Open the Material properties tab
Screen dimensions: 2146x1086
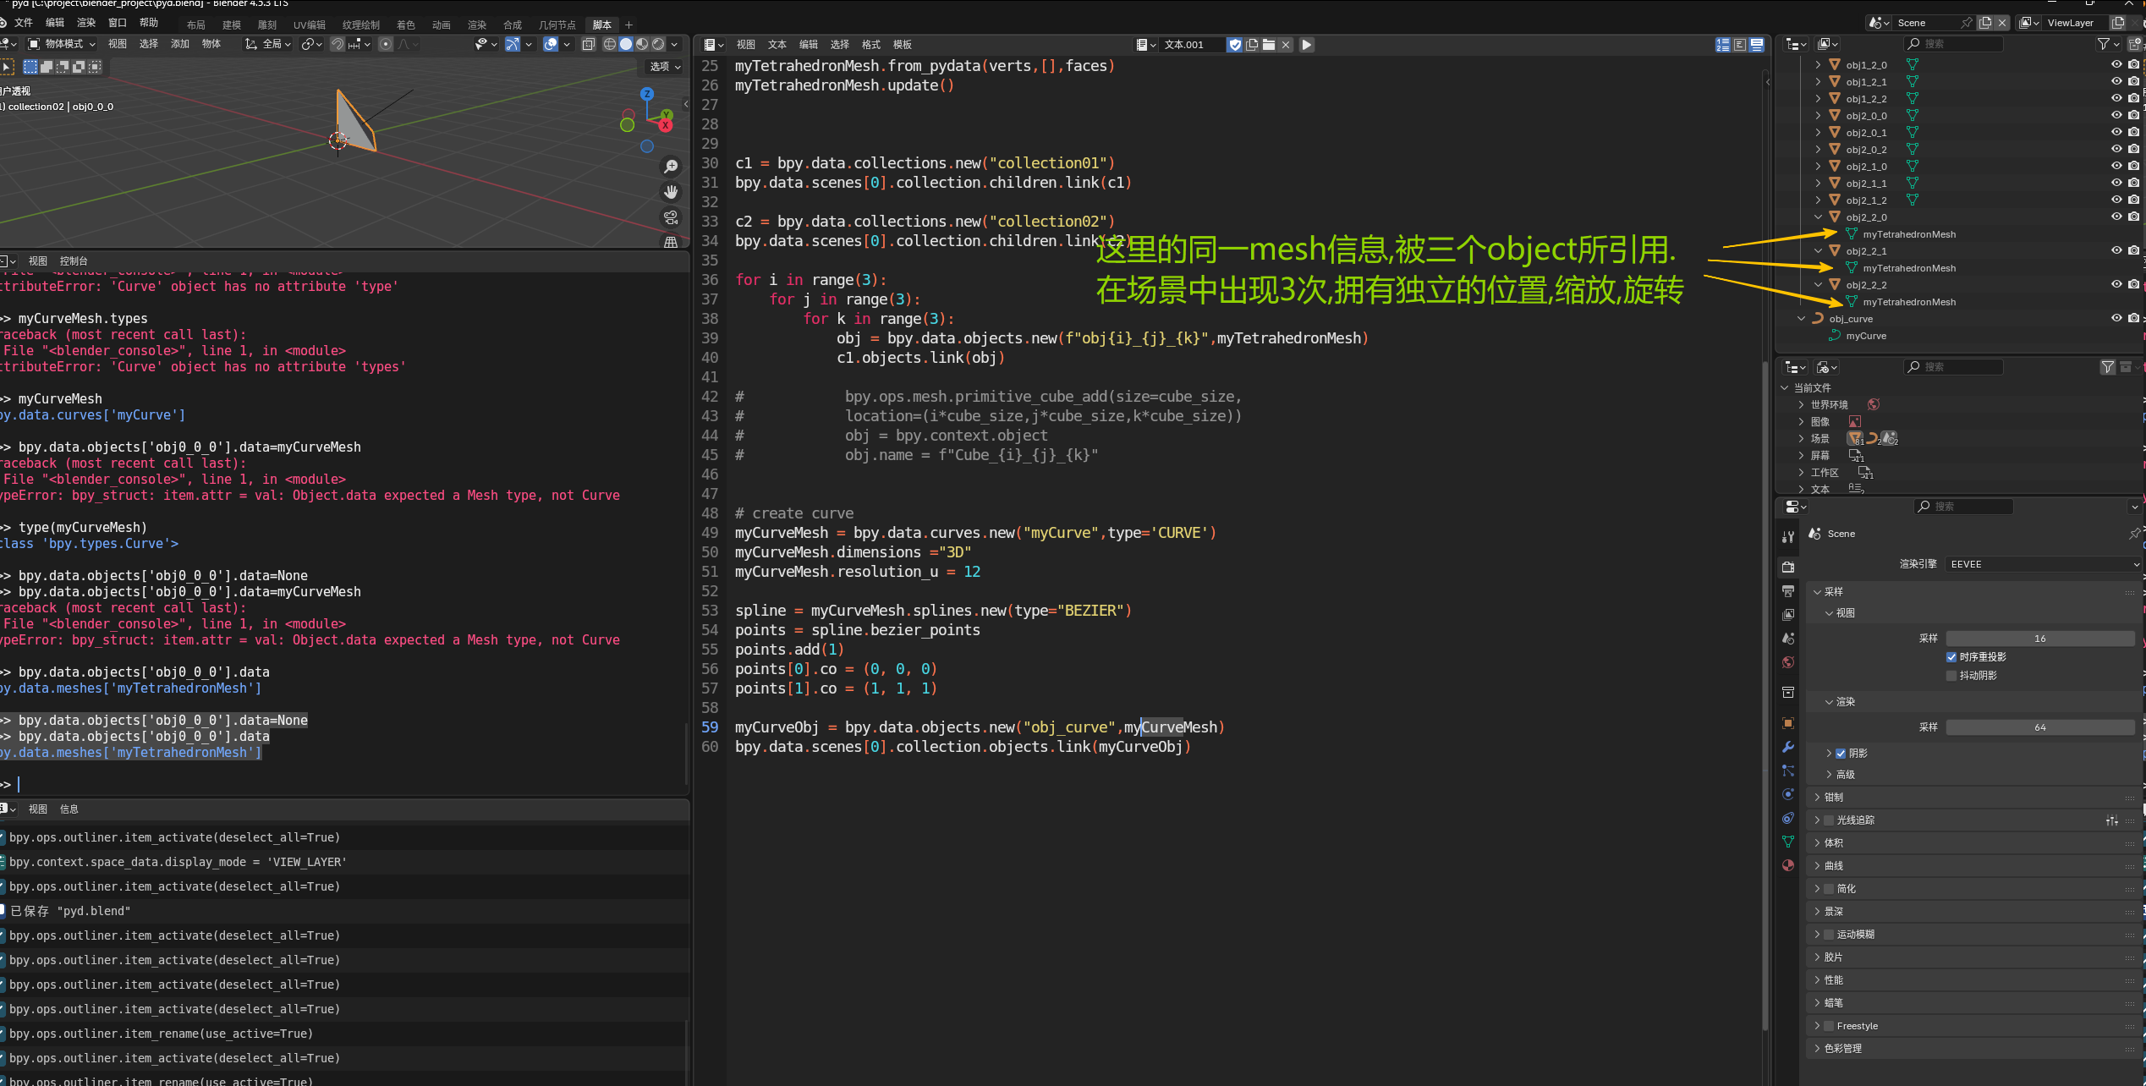point(1788,865)
